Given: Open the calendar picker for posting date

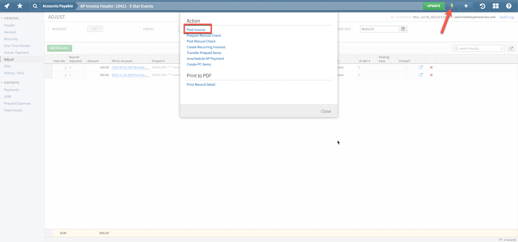Looking at the screenshot, I should coord(403,29).
